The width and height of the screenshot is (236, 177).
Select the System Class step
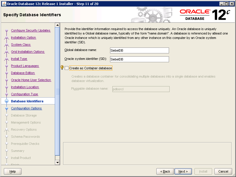point(21,45)
